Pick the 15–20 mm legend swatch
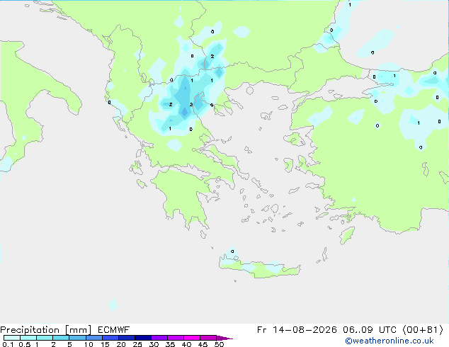This screenshot has height=347, width=449. 110,338
